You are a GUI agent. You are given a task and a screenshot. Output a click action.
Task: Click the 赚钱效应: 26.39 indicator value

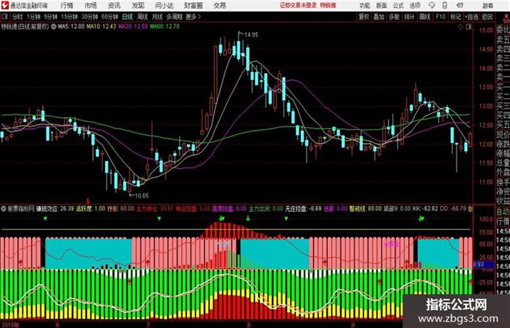(55, 208)
